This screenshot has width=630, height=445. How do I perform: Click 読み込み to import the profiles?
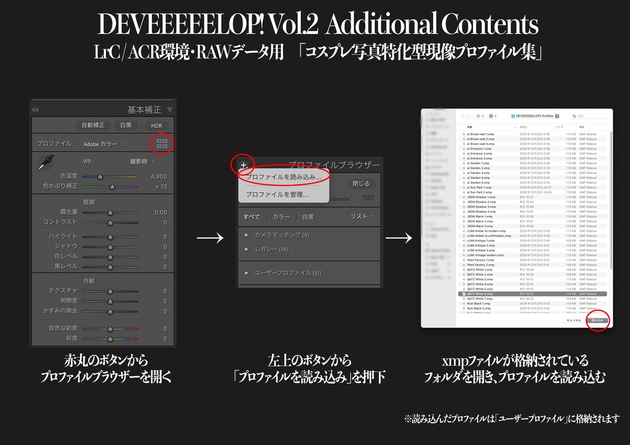pos(598,320)
